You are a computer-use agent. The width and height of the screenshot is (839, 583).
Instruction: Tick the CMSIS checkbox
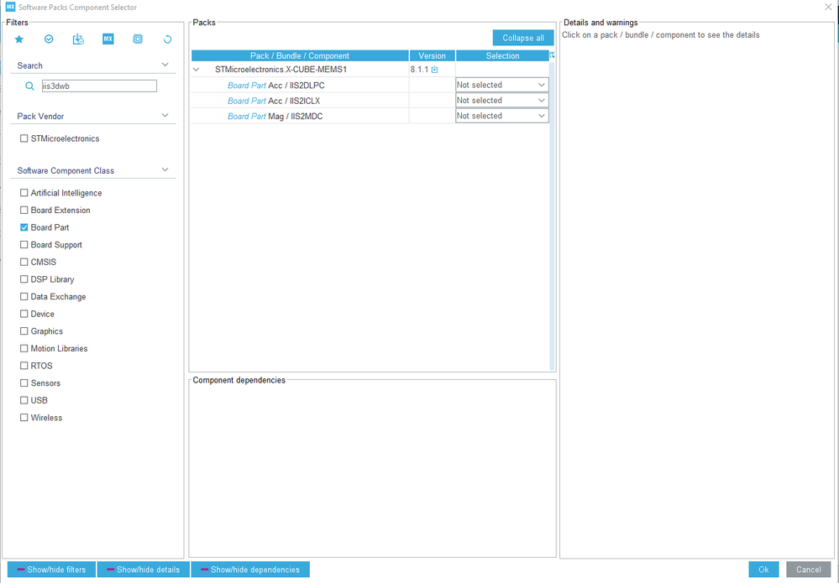point(24,262)
